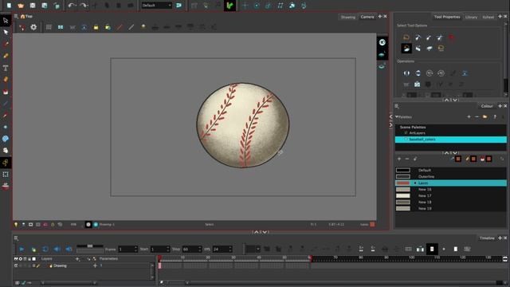Click the flip horizontal operation icon
The width and height of the screenshot is (510, 287).
pos(406,73)
